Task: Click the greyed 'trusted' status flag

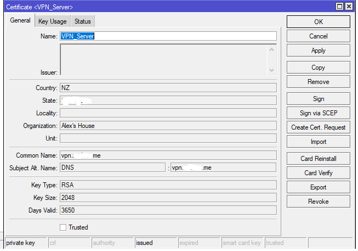Action: point(286,243)
